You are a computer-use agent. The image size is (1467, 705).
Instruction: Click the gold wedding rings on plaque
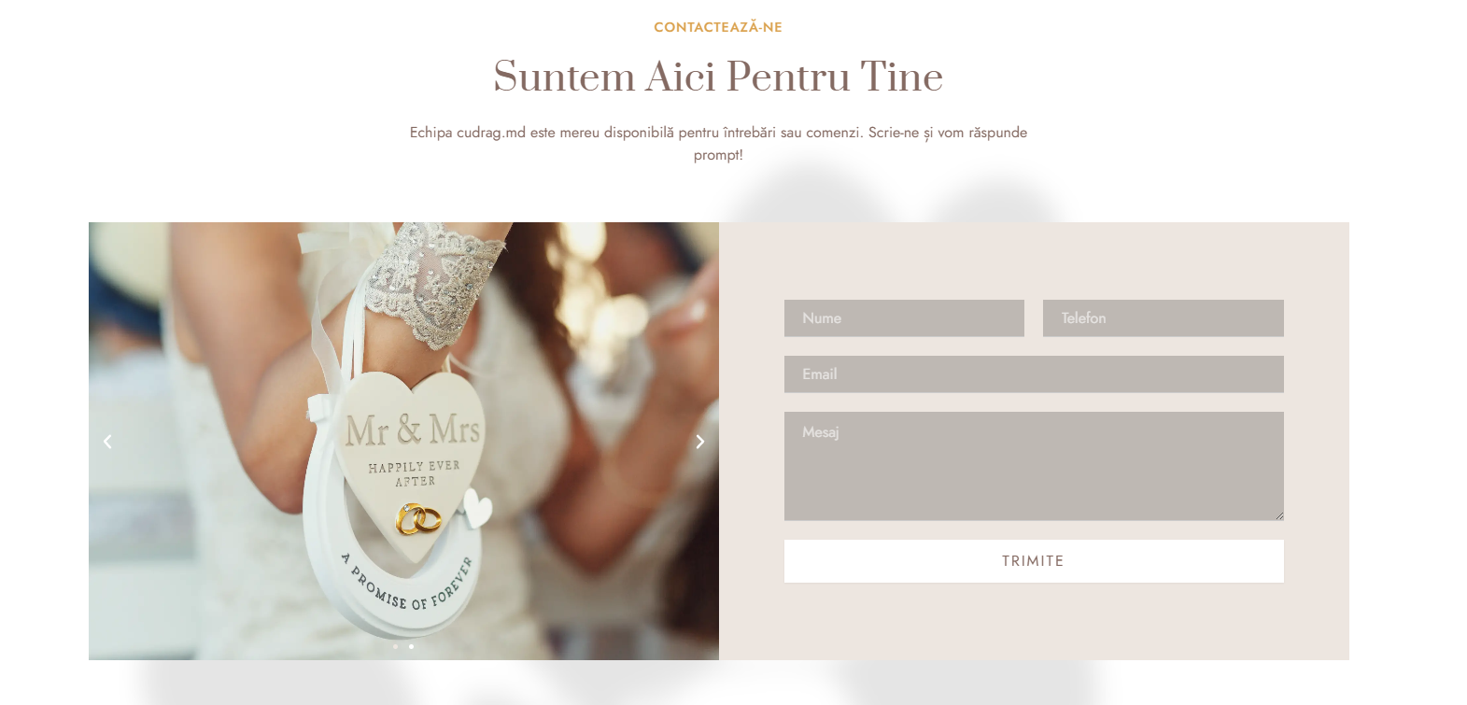(x=418, y=519)
